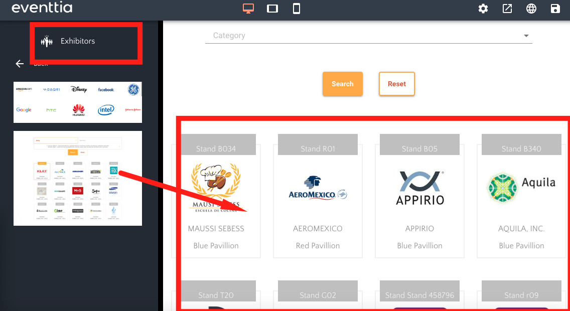Open the Appirio exhibitor card

click(x=419, y=201)
